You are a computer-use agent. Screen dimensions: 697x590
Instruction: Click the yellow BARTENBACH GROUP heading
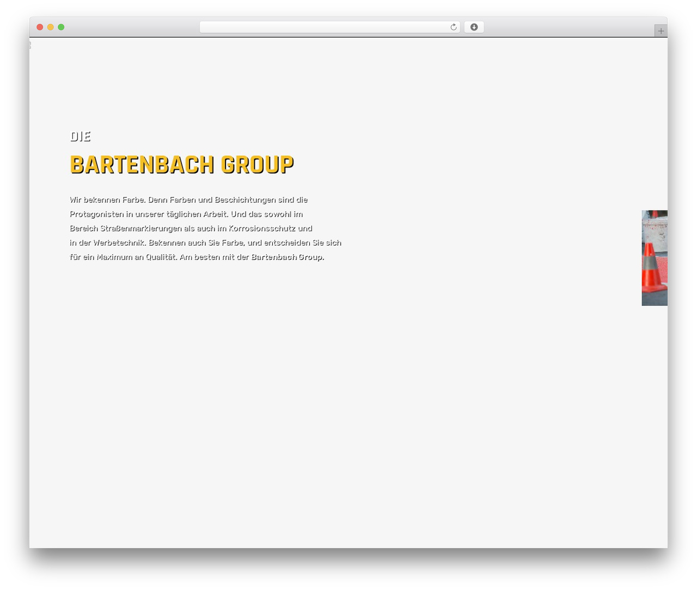(182, 165)
